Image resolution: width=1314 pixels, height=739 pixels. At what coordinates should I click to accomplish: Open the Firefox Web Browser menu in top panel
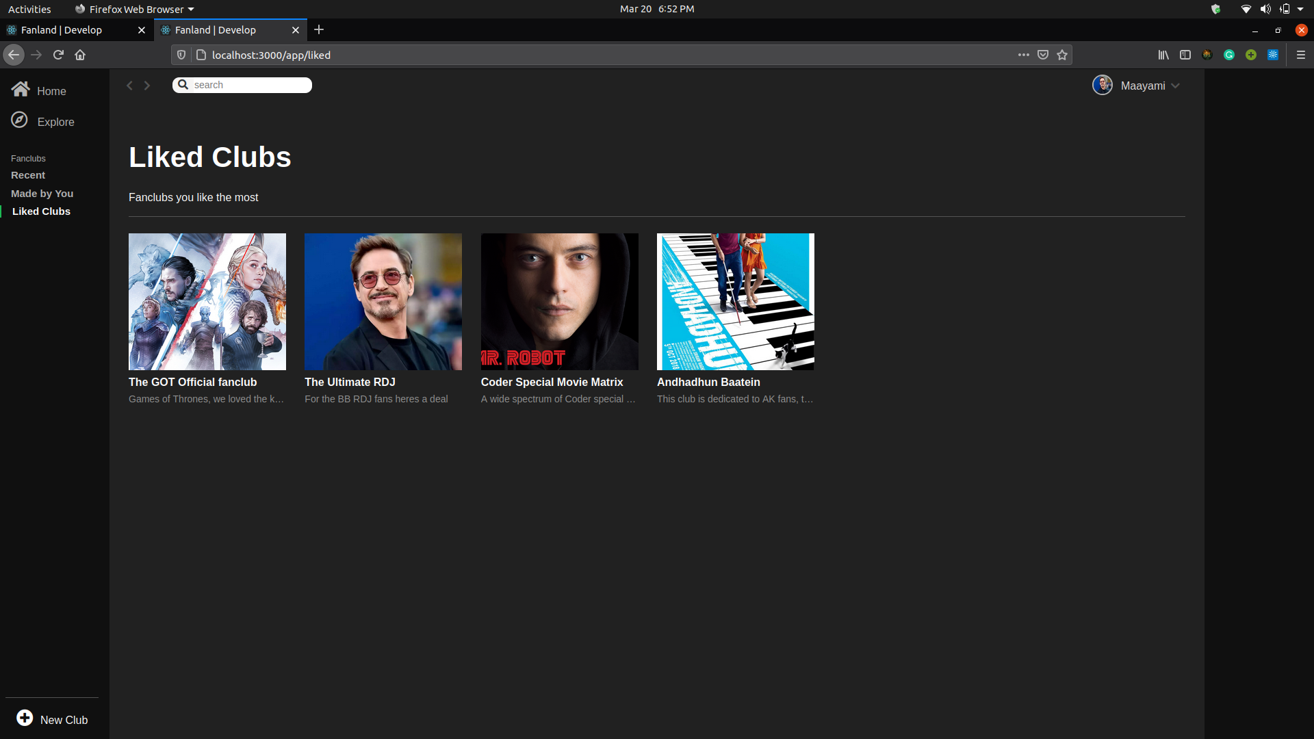[133, 9]
